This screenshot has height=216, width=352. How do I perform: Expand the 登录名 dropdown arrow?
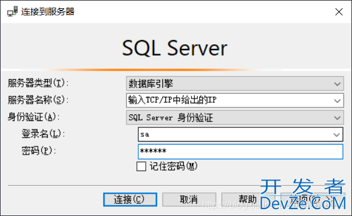336,135
